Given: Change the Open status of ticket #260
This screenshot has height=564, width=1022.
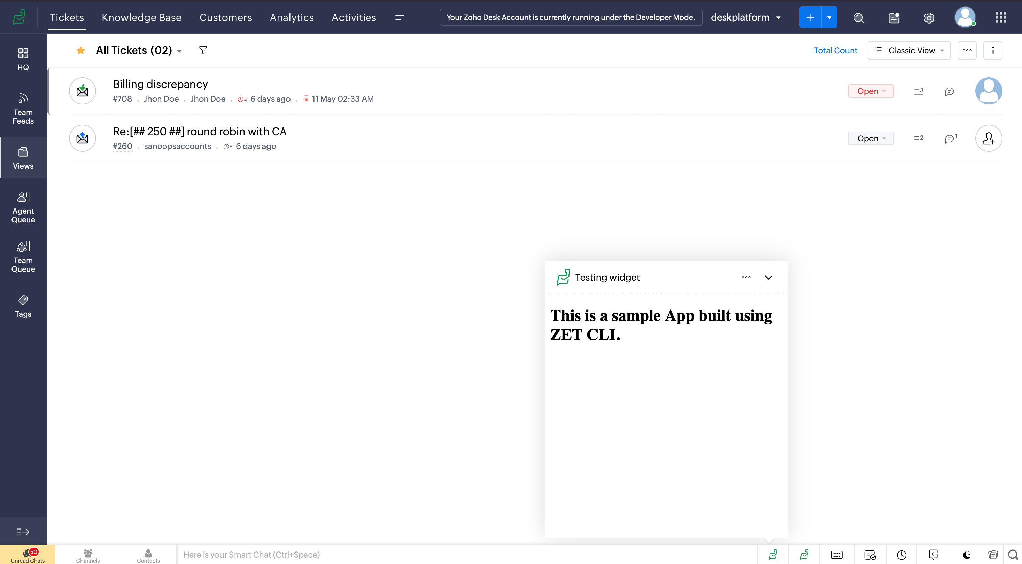Looking at the screenshot, I should click(x=871, y=138).
